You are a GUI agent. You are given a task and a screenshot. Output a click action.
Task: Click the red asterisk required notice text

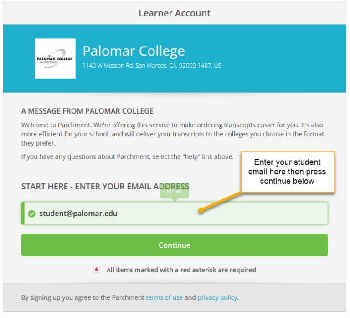pyautogui.click(x=181, y=270)
